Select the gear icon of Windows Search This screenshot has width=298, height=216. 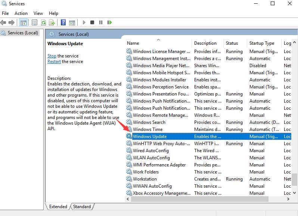(129, 122)
